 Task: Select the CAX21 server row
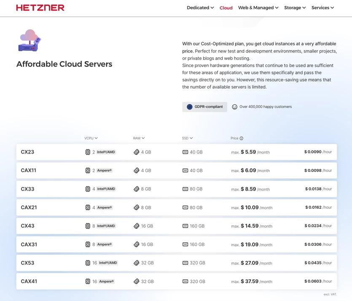tap(177, 207)
